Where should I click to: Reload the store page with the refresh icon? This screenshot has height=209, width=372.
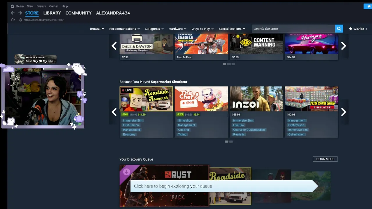[13, 20]
